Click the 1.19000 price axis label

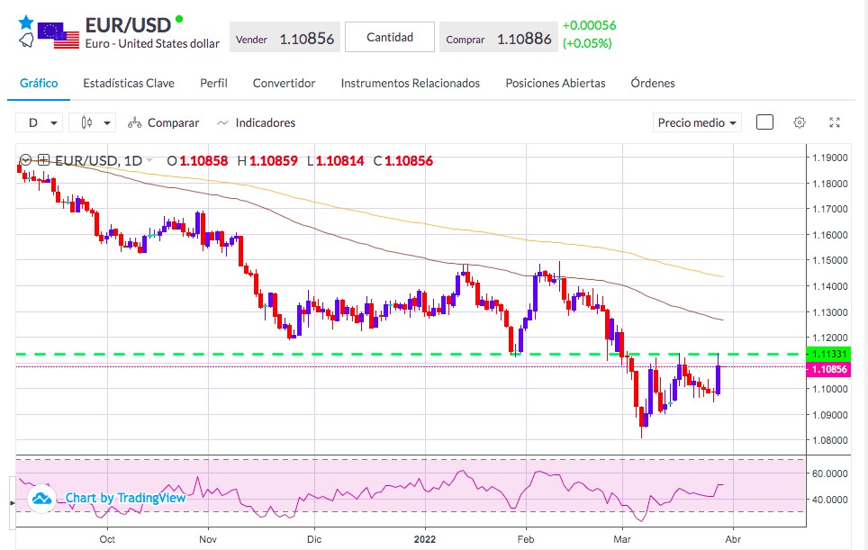pos(830,158)
